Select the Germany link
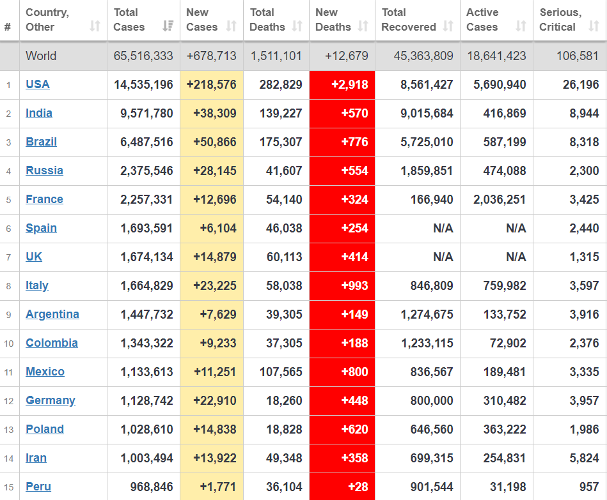This screenshot has width=607, height=500. (x=51, y=400)
